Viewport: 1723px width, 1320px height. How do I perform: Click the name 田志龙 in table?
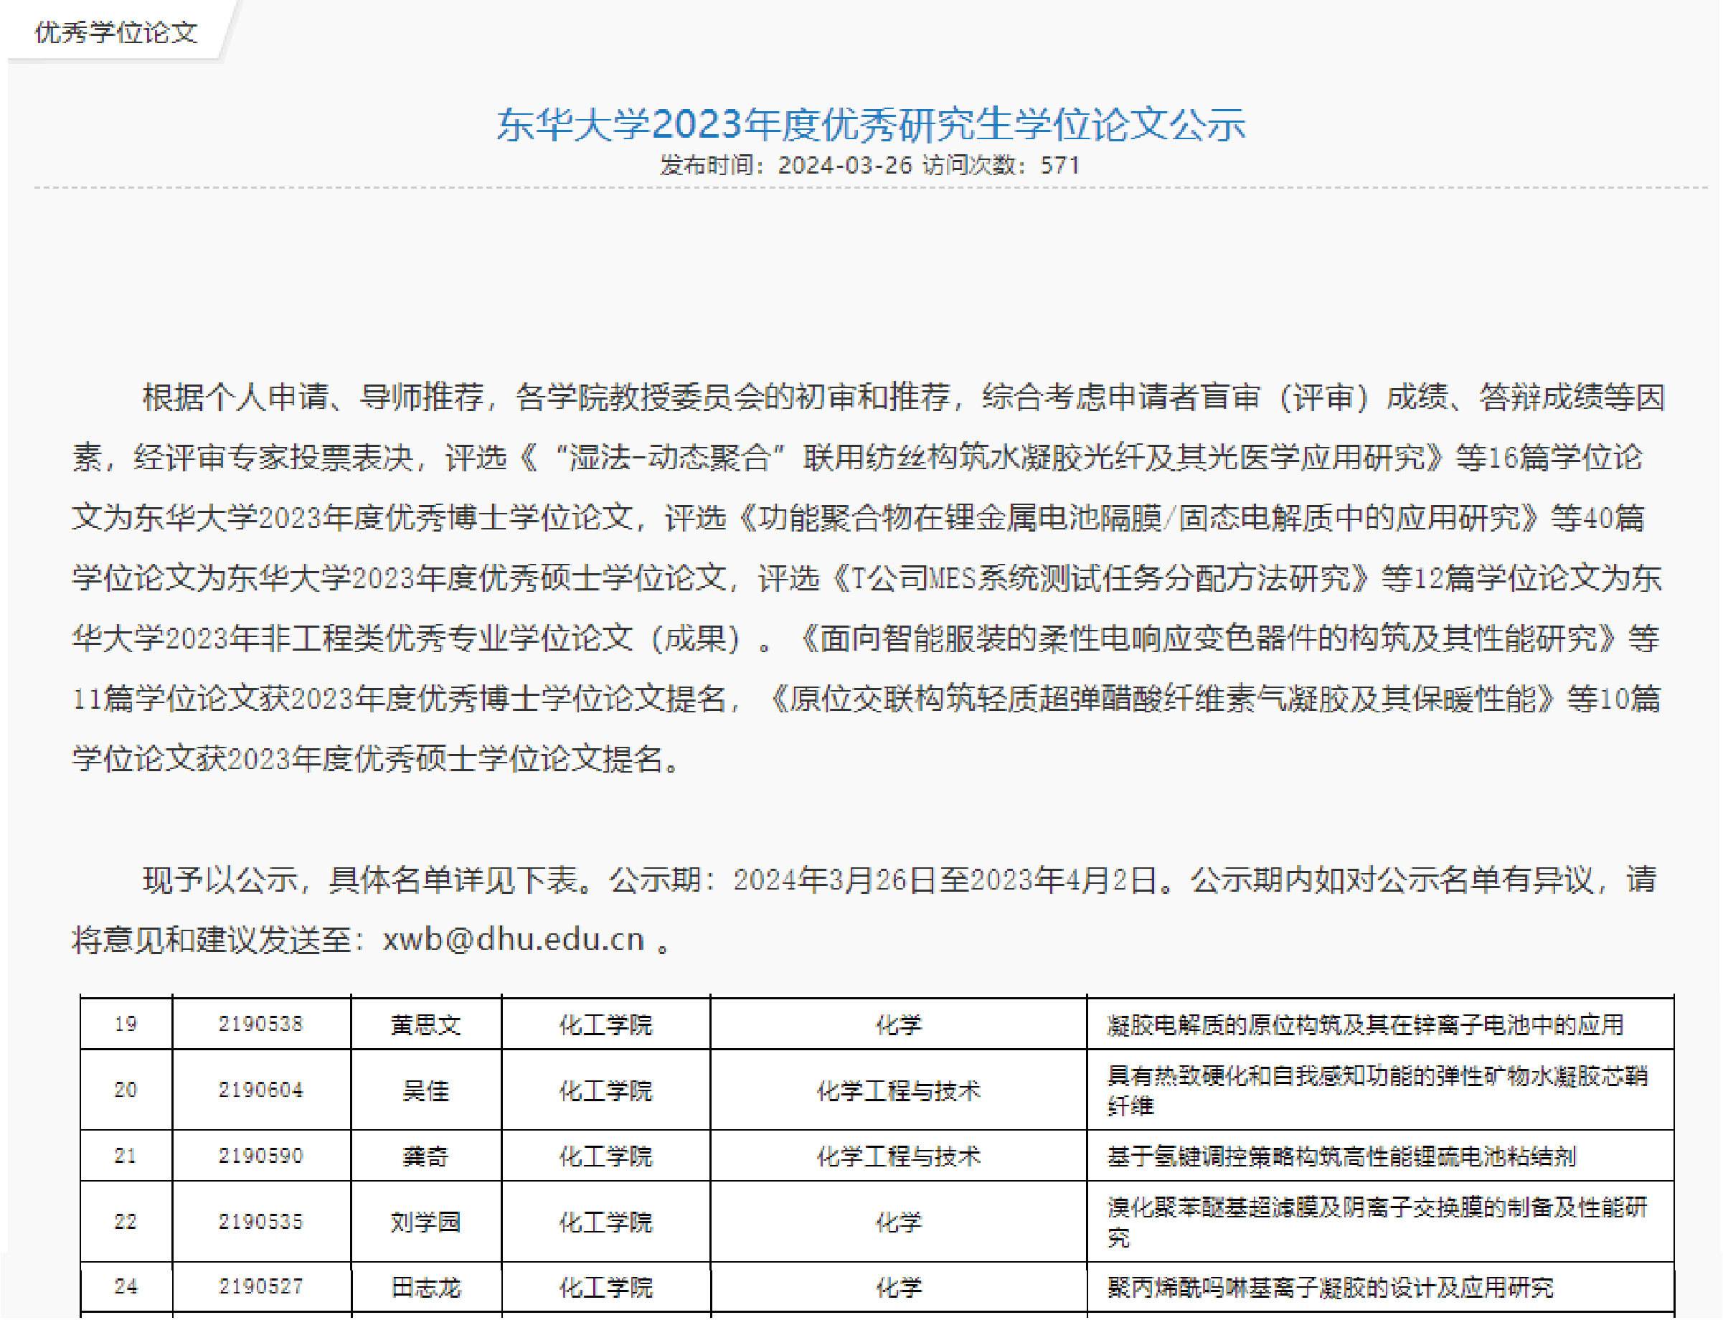425,1287
